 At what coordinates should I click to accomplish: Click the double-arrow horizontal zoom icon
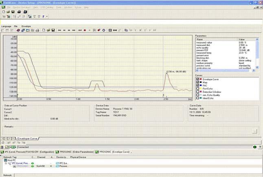coord(115,30)
